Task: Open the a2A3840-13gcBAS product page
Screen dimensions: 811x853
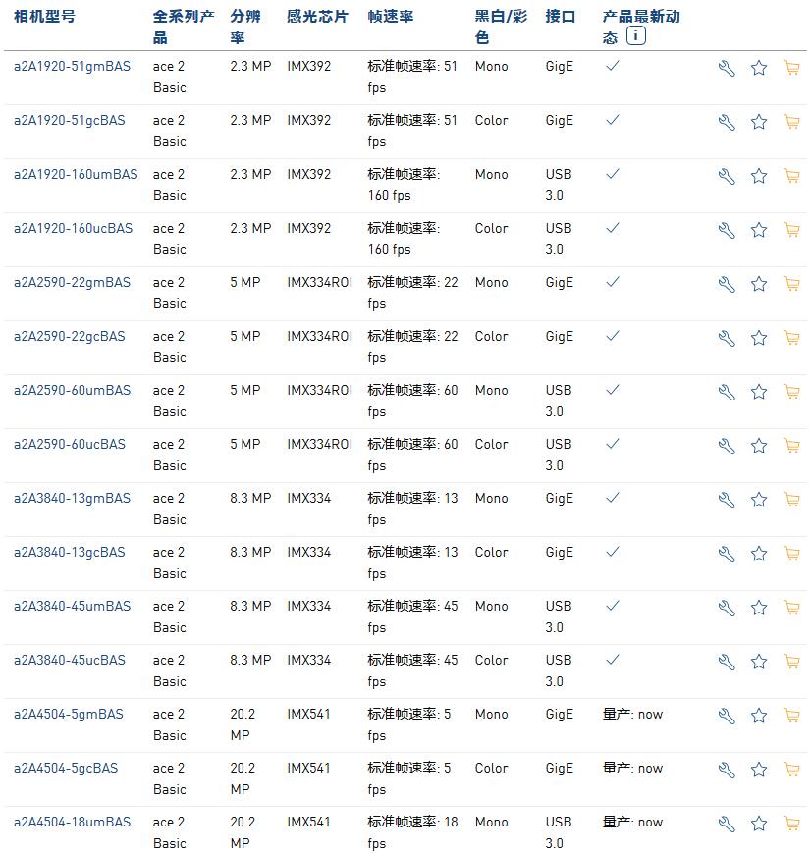Action: pos(69,553)
